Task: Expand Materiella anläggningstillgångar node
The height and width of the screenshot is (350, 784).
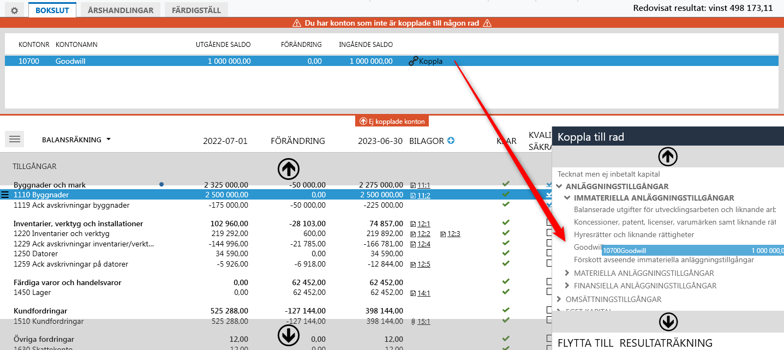Action: tap(568, 273)
